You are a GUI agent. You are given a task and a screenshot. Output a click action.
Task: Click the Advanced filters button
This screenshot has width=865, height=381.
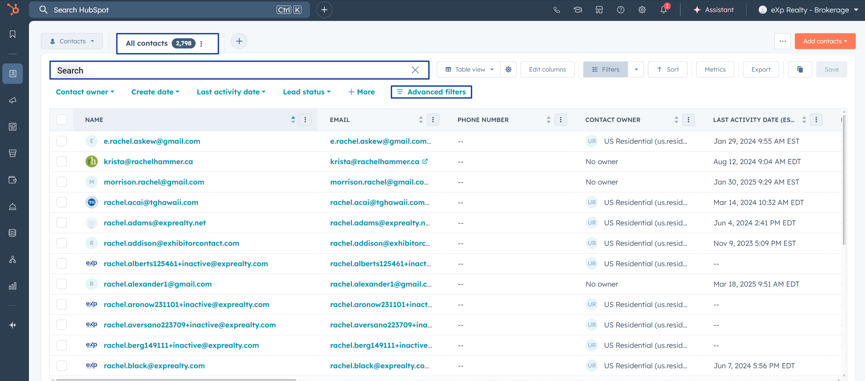tap(431, 92)
